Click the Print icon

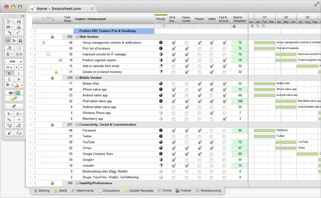(x=19, y=27)
